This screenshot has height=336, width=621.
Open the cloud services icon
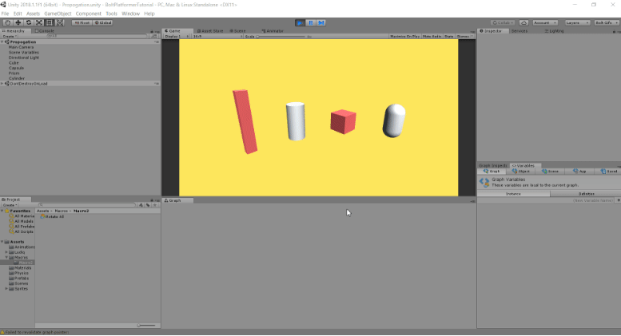523,22
